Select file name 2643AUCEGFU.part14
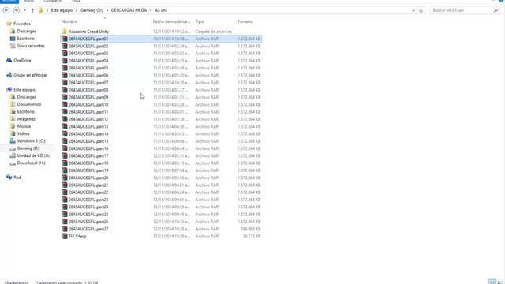Screen dimensions: 505x284 [88, 133]
